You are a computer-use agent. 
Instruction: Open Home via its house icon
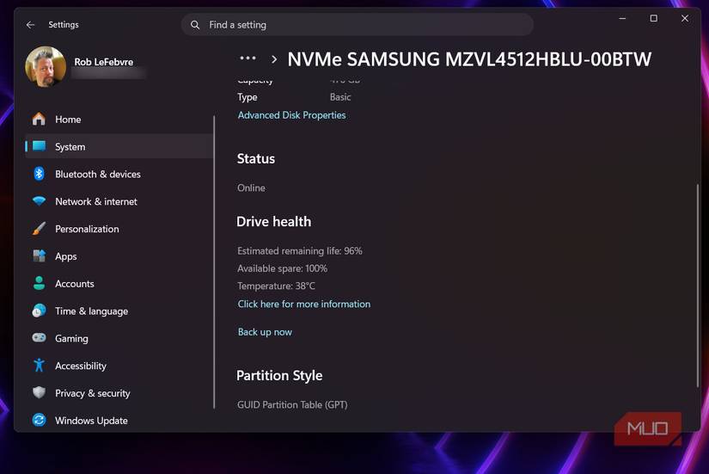pos(39,119)
